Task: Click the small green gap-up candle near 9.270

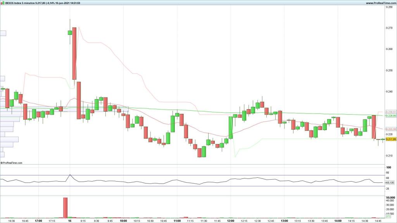Action: tap(70, 32)
